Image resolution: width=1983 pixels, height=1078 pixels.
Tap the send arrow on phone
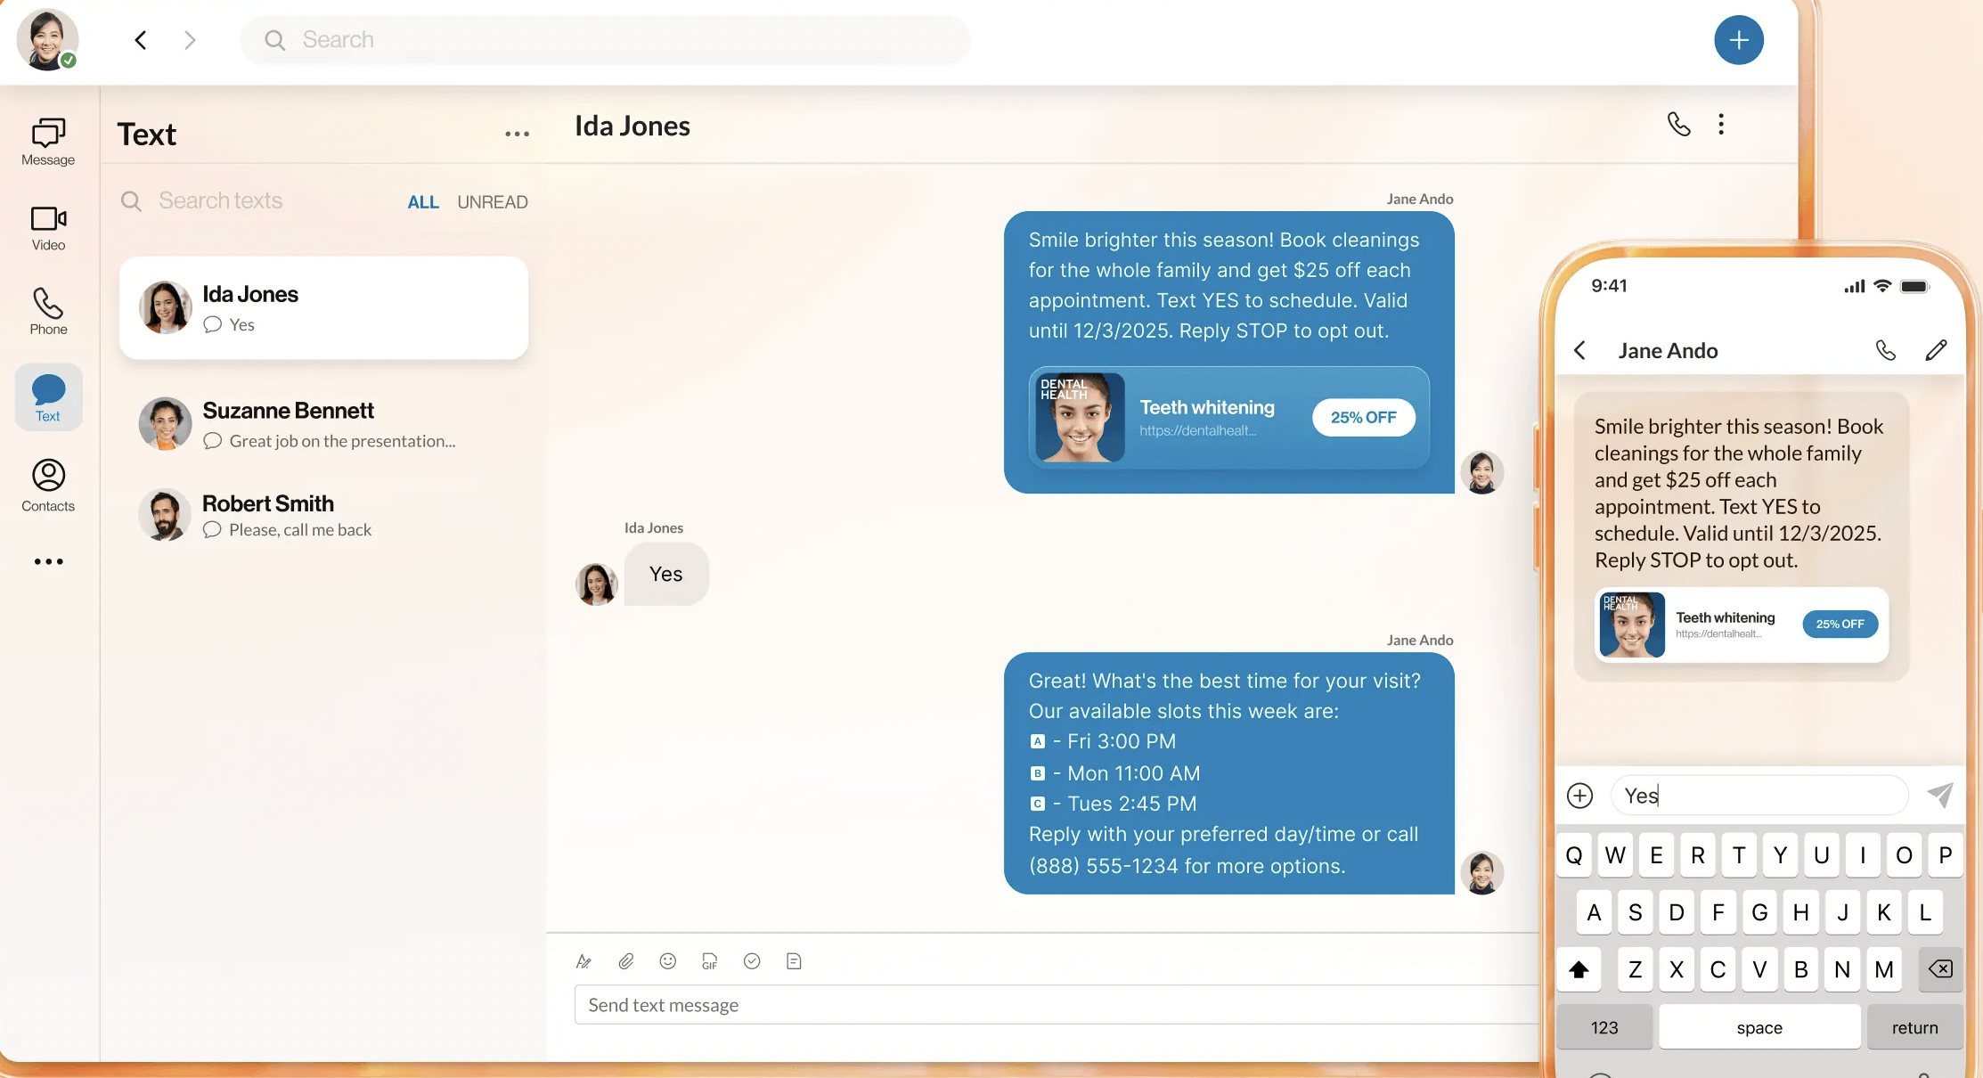(x=1940, y=795)
